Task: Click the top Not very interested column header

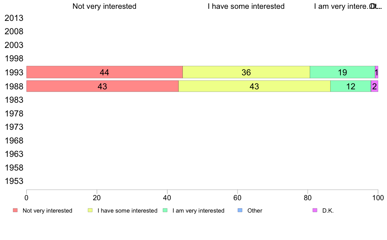Action: (104, 6)
